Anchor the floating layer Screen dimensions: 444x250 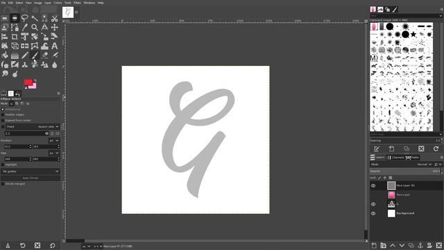(x=420, y=245)
